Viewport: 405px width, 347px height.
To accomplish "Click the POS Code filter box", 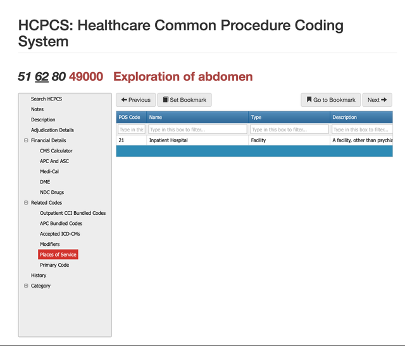I will (131, 130).
